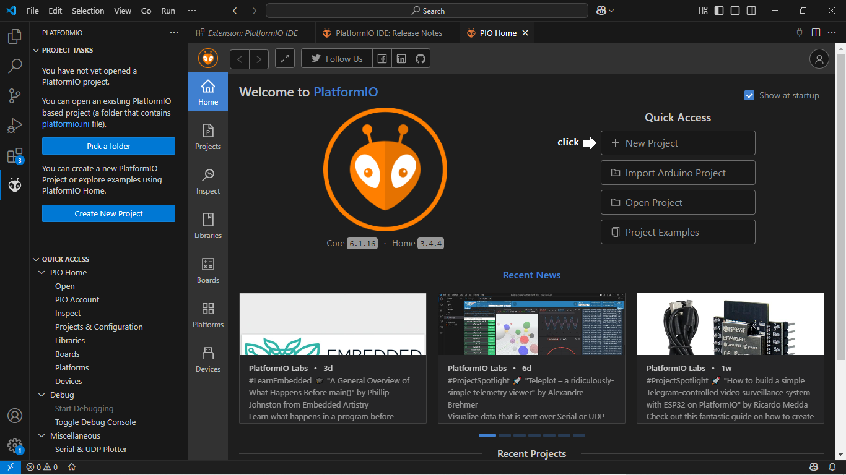Select Projects & Configuration tree item
This screenshot has width=846, height=475.
99,327
